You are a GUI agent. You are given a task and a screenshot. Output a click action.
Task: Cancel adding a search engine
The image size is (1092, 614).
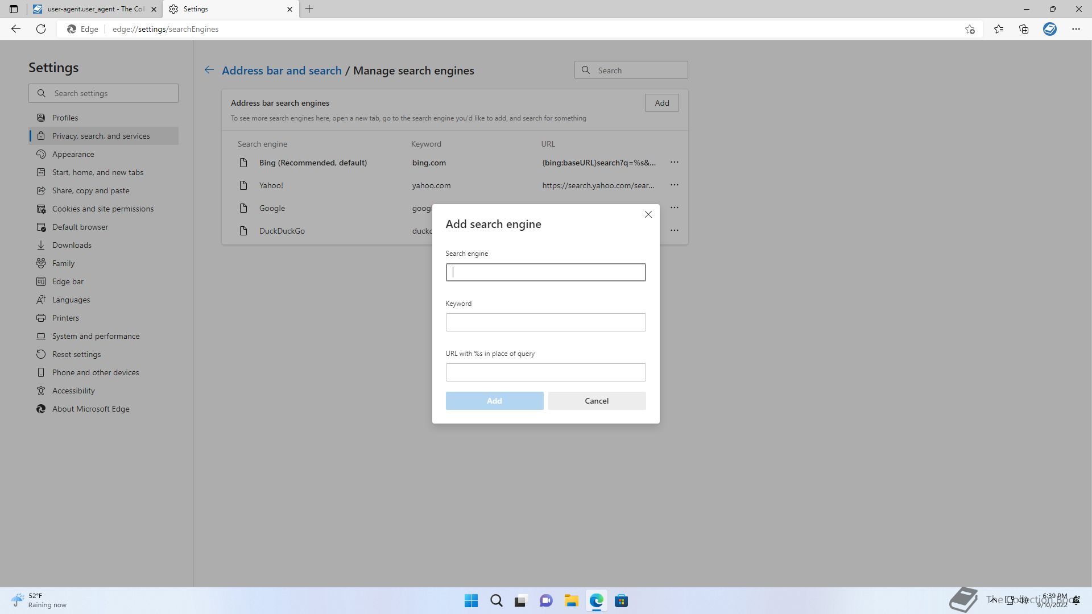(597, 401)
